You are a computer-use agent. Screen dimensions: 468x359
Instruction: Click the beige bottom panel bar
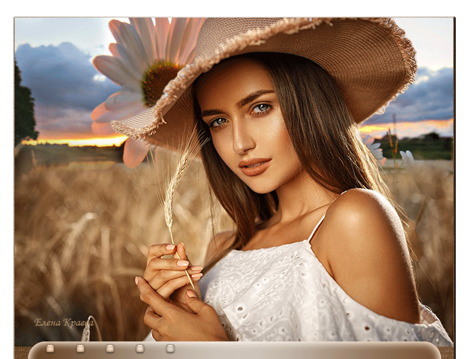click(292, 350)
